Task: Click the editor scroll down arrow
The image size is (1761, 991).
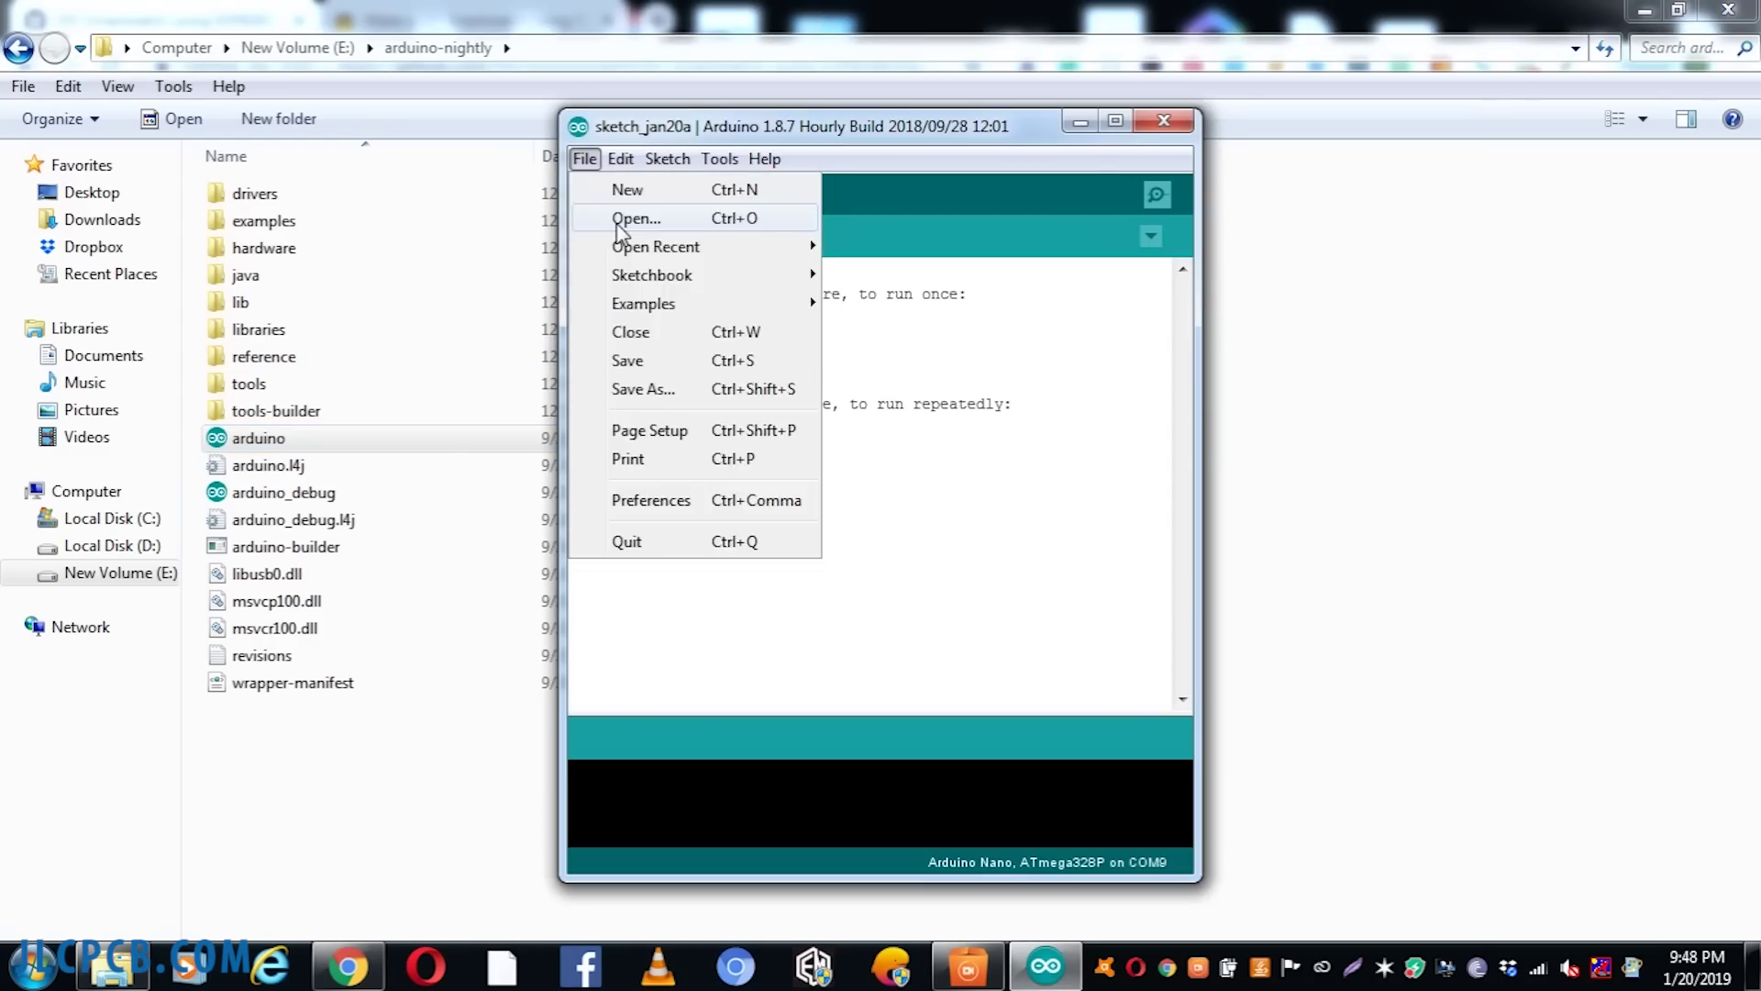Action: coord(1182,700)
